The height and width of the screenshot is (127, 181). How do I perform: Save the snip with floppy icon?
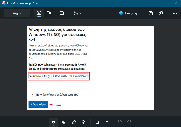pyautogui.click(x=151, y=13)
